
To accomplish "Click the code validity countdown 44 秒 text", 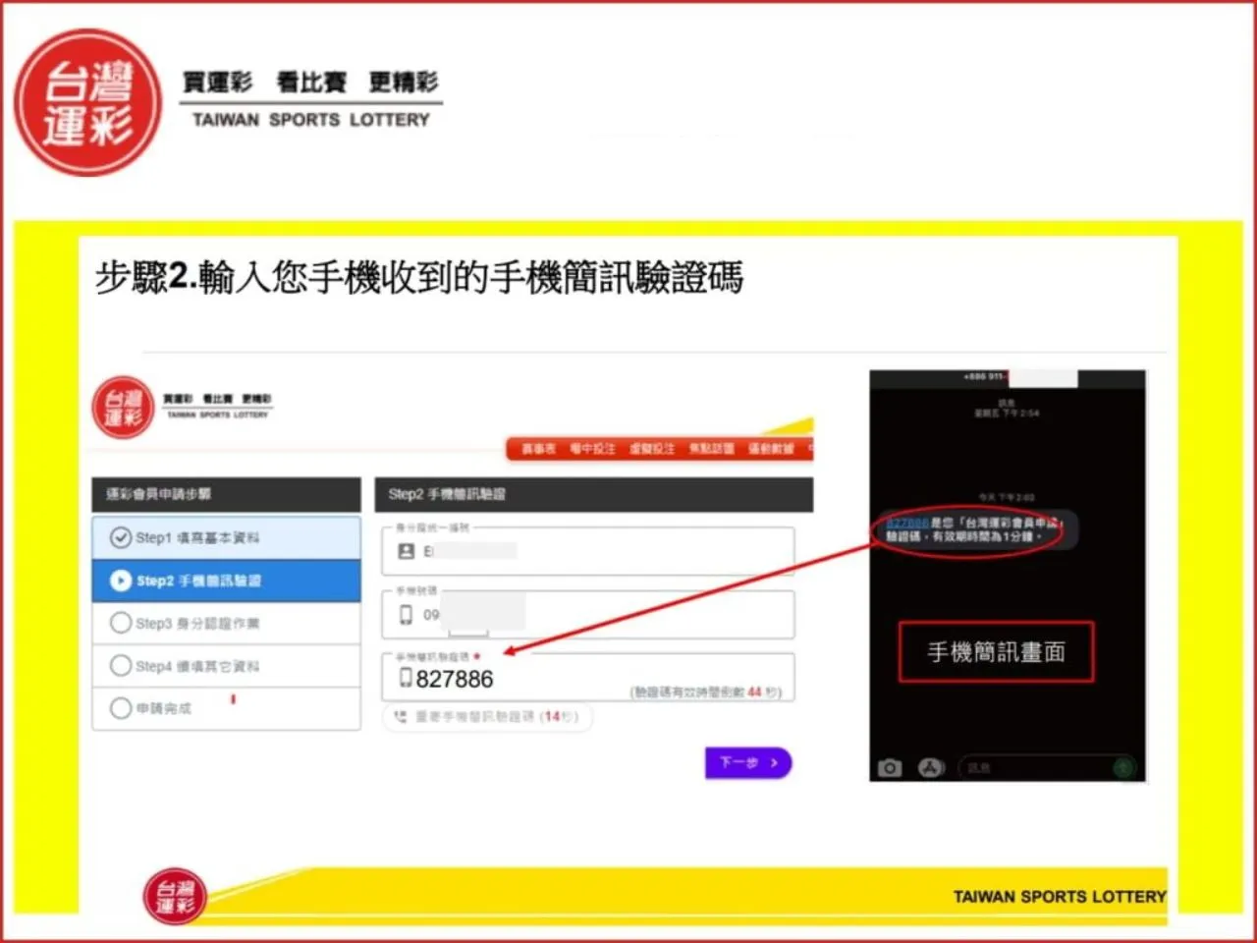I will click(x=705, y=693).
